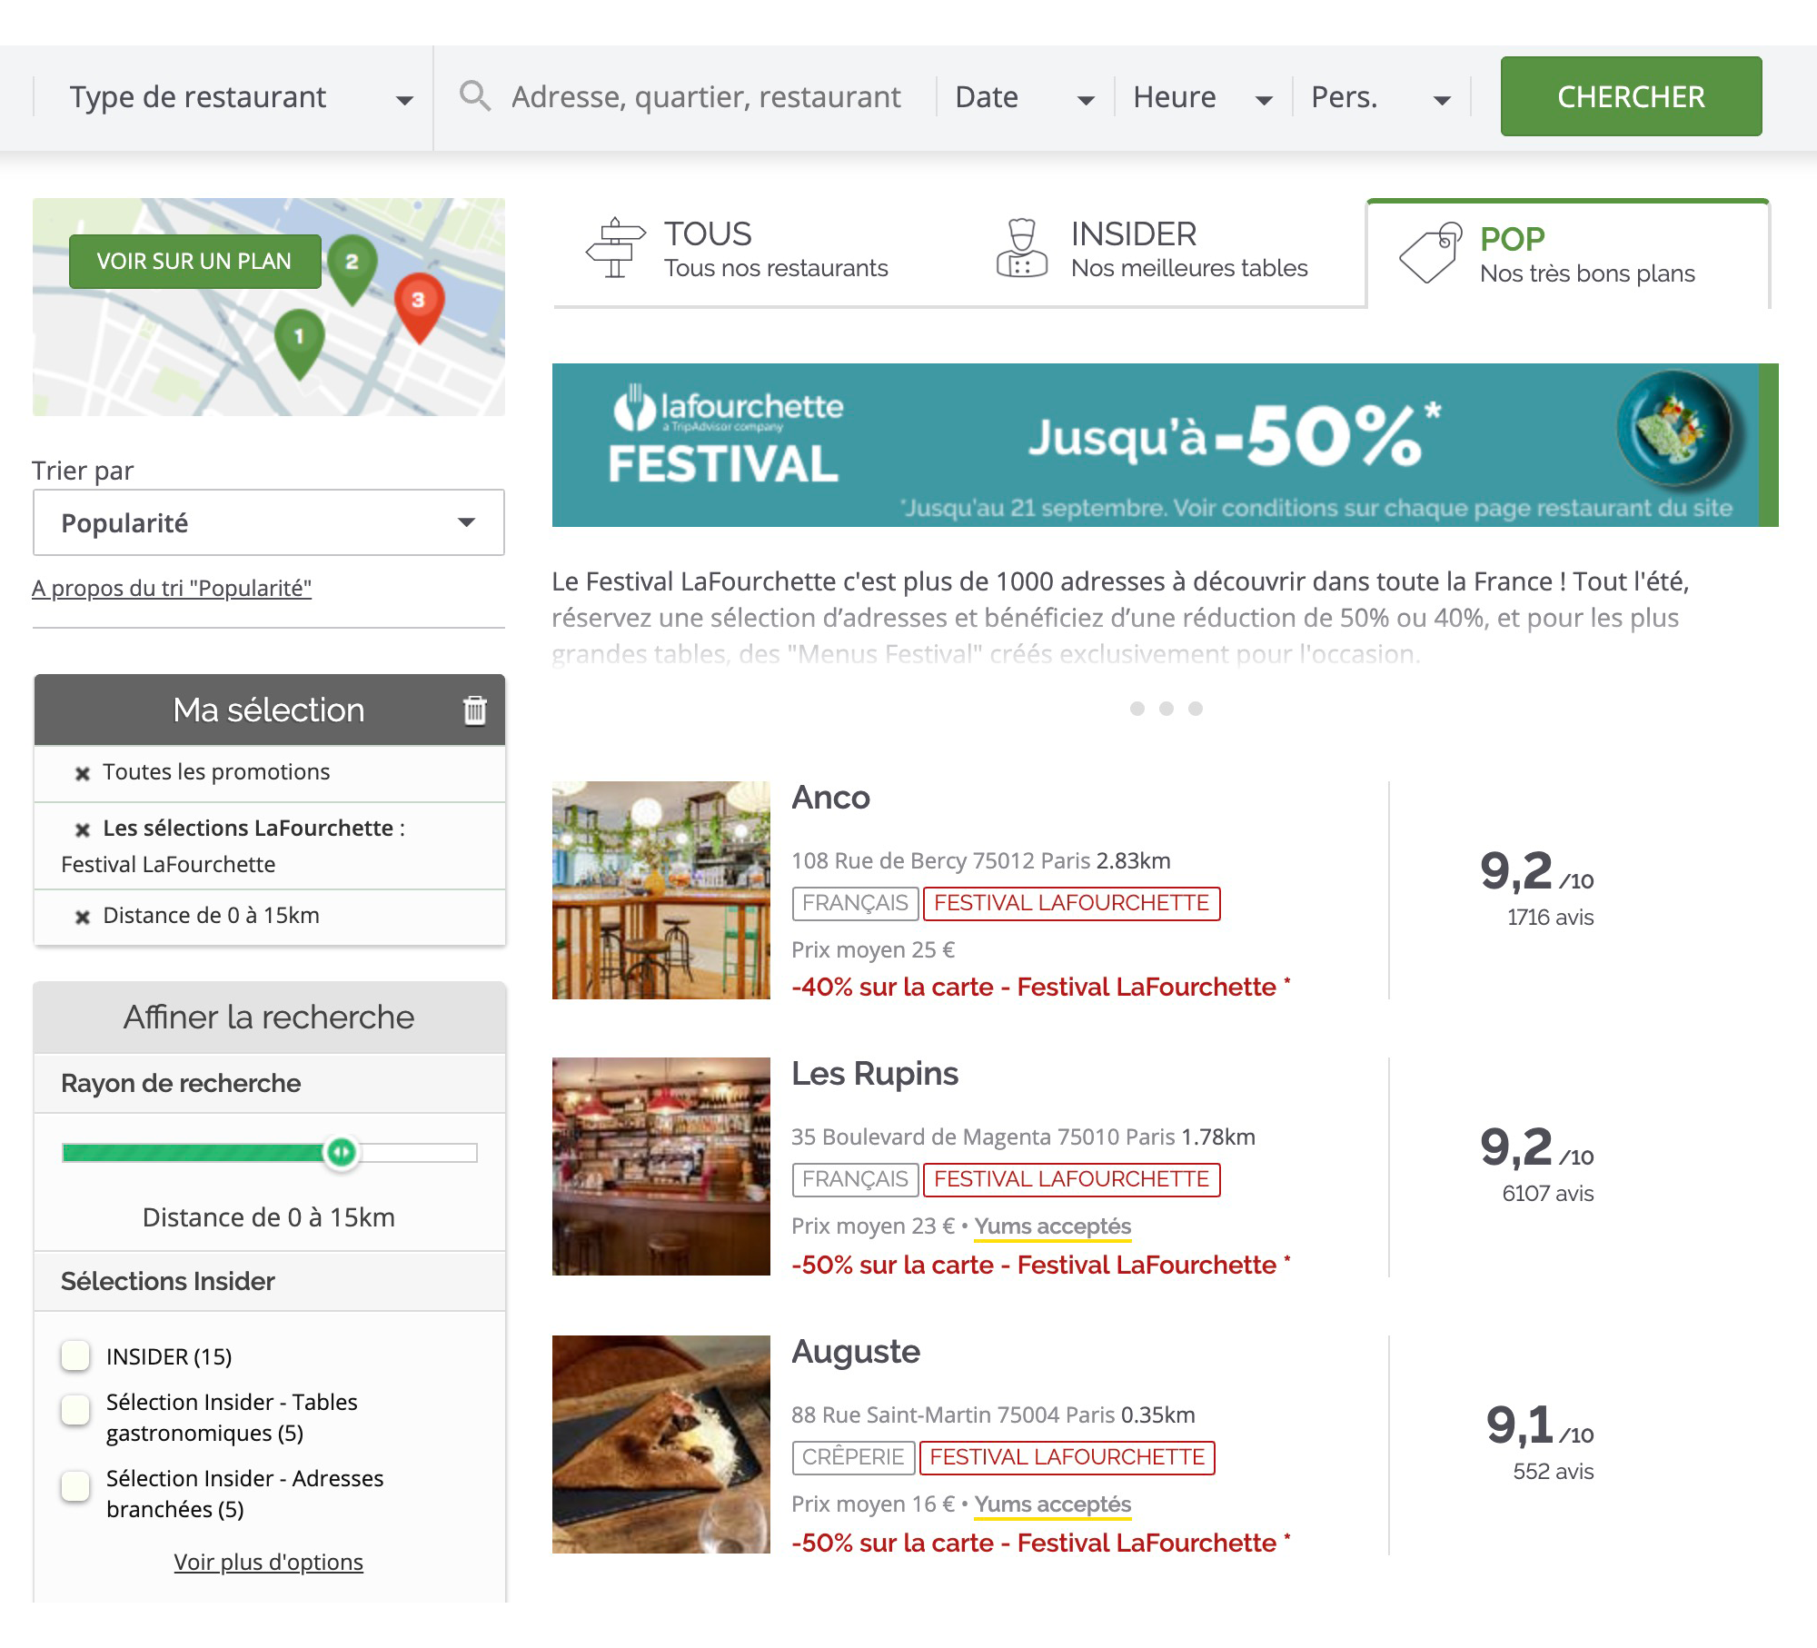Click map pin number 2

click(x=352, y=268)
